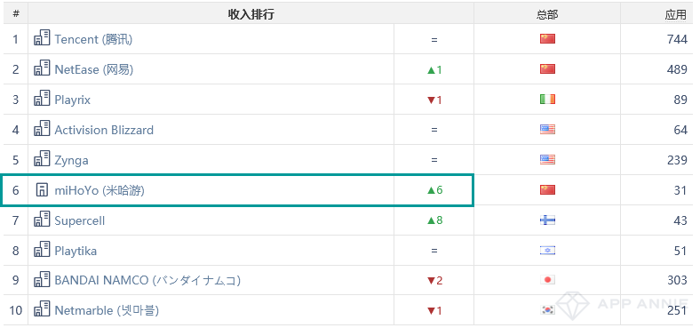Click the building icon next to NetEase

pyautogui.click(x=42, y=68)
